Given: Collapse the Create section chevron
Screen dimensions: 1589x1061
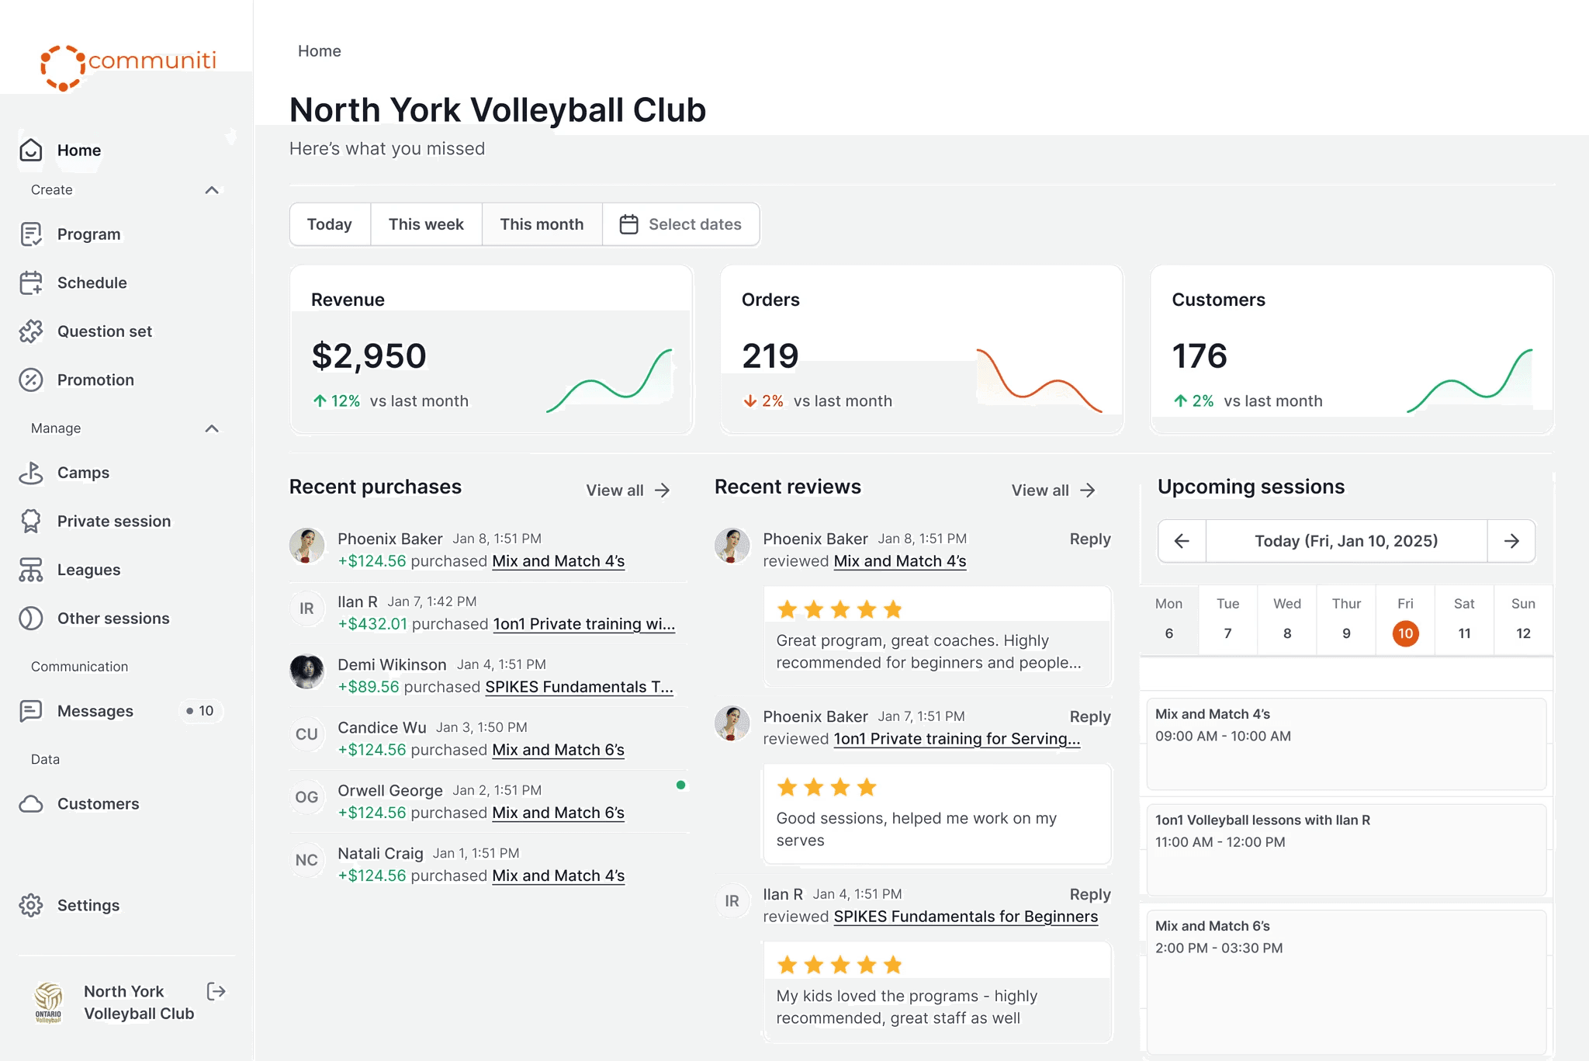Looking at the screenshot, I should 212,190.
